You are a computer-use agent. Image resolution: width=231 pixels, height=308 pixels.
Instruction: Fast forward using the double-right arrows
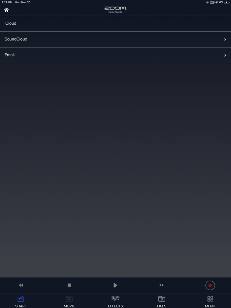[x=162, y=285]
